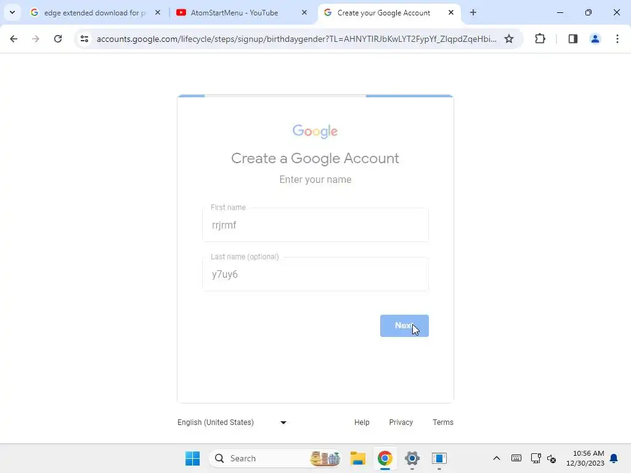The height and width of the screenshot is (473, 631).
Task: Open the Chrome side panel
Action: (x=572, y=39)
